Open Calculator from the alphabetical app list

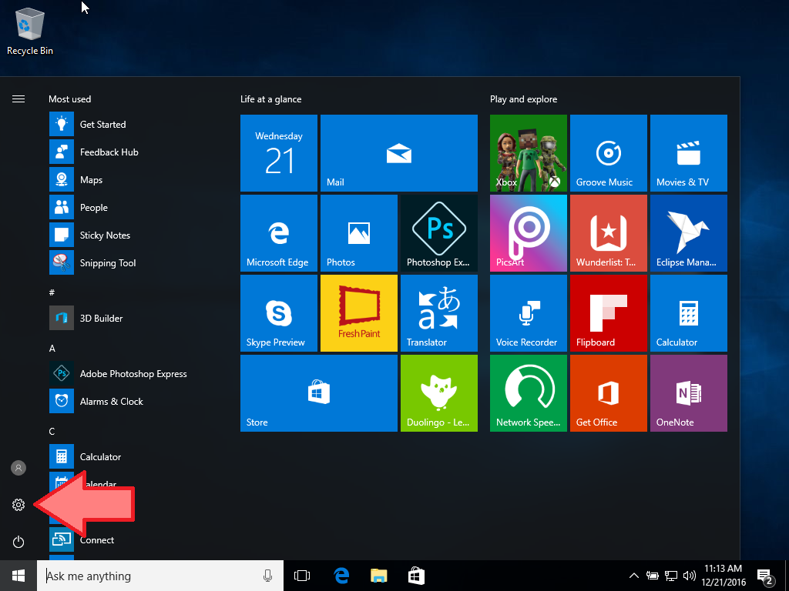tap(133, 456)
